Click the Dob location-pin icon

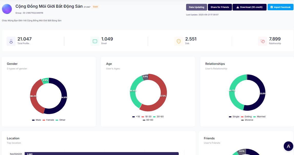point(179,41)
